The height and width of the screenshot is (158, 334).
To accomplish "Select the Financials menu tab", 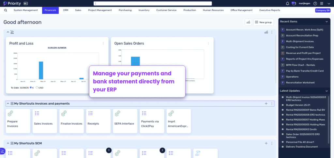I will [x=51, y=10].
